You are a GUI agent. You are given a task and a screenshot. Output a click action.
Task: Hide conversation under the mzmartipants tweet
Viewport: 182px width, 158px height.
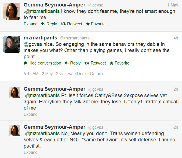click(45, 63)
